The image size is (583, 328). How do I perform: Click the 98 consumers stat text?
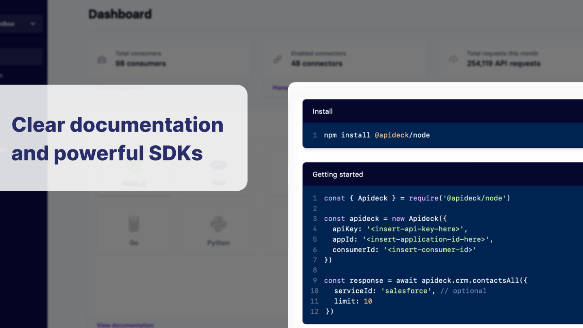point(140,64)
